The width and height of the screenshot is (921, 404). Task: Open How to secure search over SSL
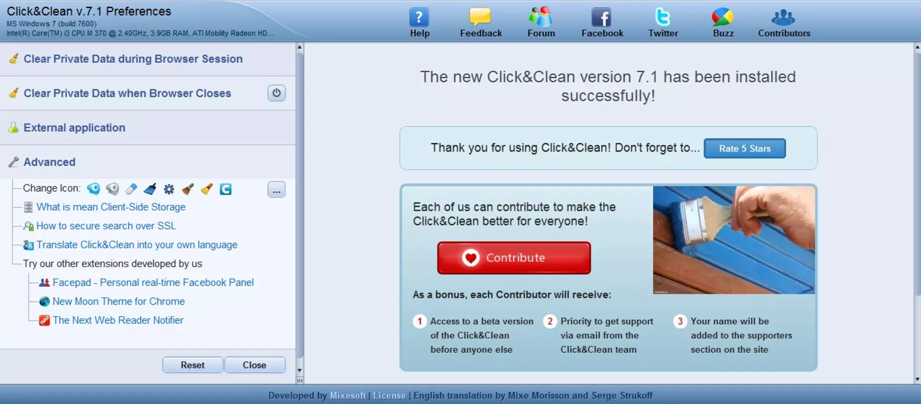pyautogui.click(x=106, y=226)
